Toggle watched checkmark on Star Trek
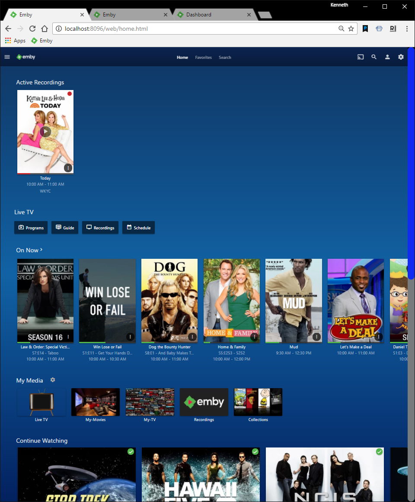The height and width of the screenshot is (502, 415). pyautogui.click(x=131, y=452)
